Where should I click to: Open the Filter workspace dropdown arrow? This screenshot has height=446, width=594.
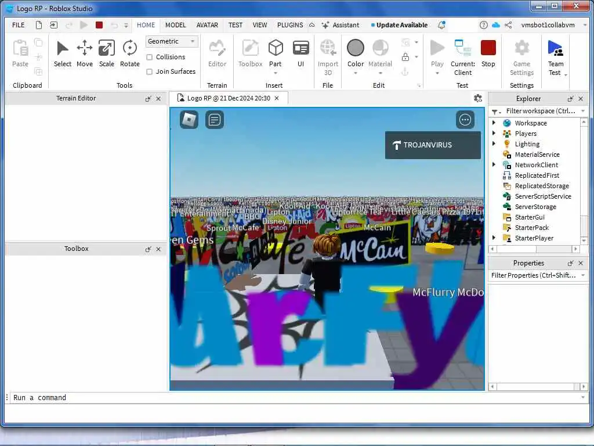pos(583,111)
